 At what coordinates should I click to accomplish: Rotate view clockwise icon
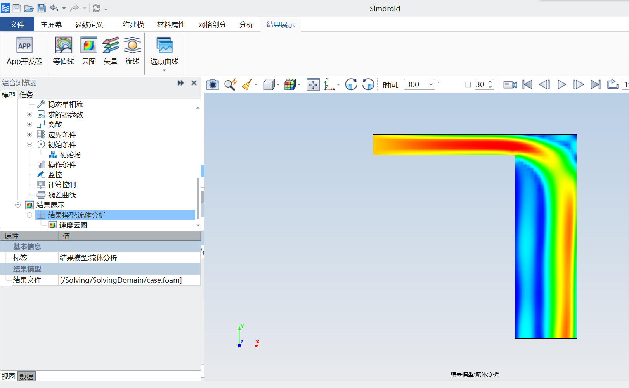point(351,84)
